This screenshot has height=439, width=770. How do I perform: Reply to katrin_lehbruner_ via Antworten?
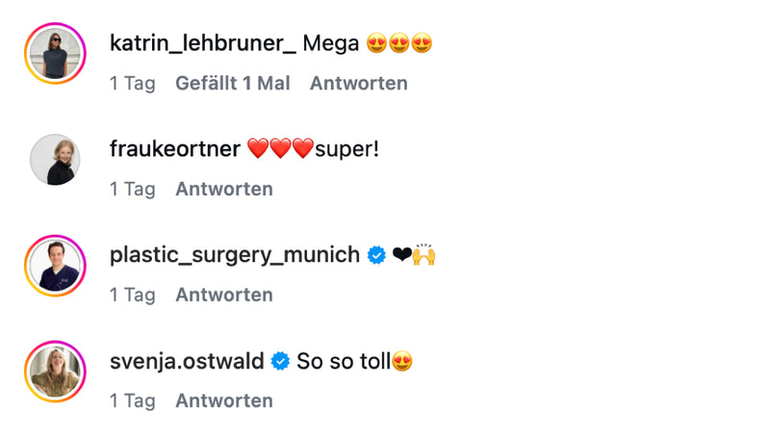click(358, 83)
